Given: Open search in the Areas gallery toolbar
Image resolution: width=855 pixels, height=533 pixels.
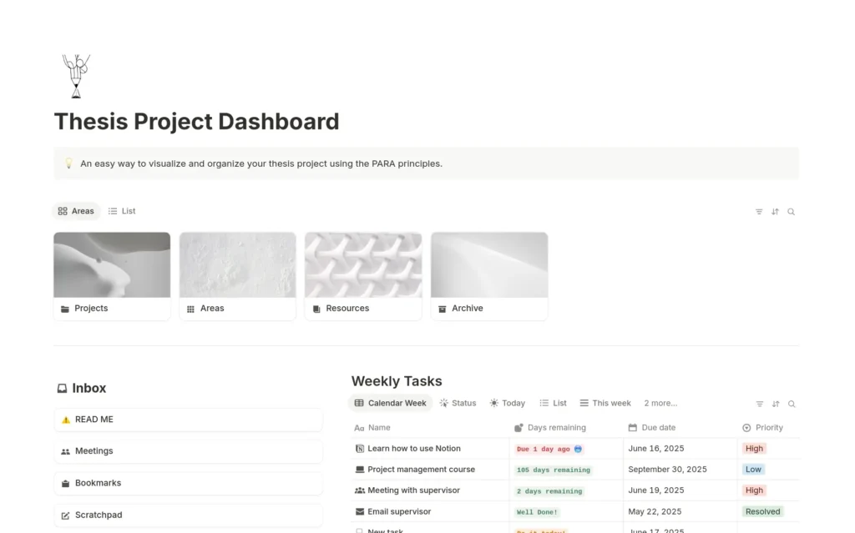Looking at the screenshot, I should [x=792, y=212].
